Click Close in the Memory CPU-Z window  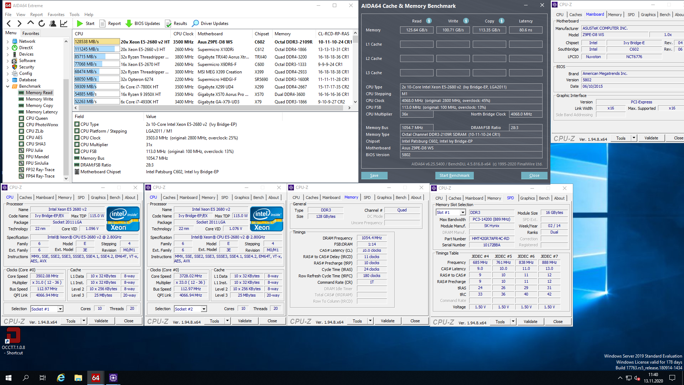(x=415, y=321)
